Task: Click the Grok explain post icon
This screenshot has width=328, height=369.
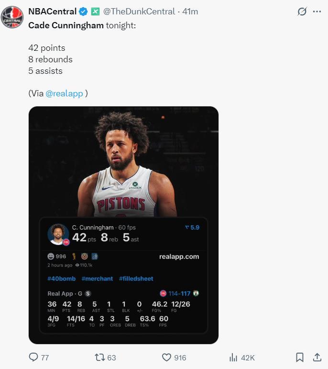Action: click(x=302, y=12)
